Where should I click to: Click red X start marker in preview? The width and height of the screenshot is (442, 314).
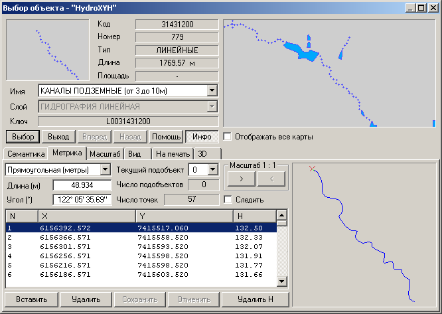[x=313, y=169]
